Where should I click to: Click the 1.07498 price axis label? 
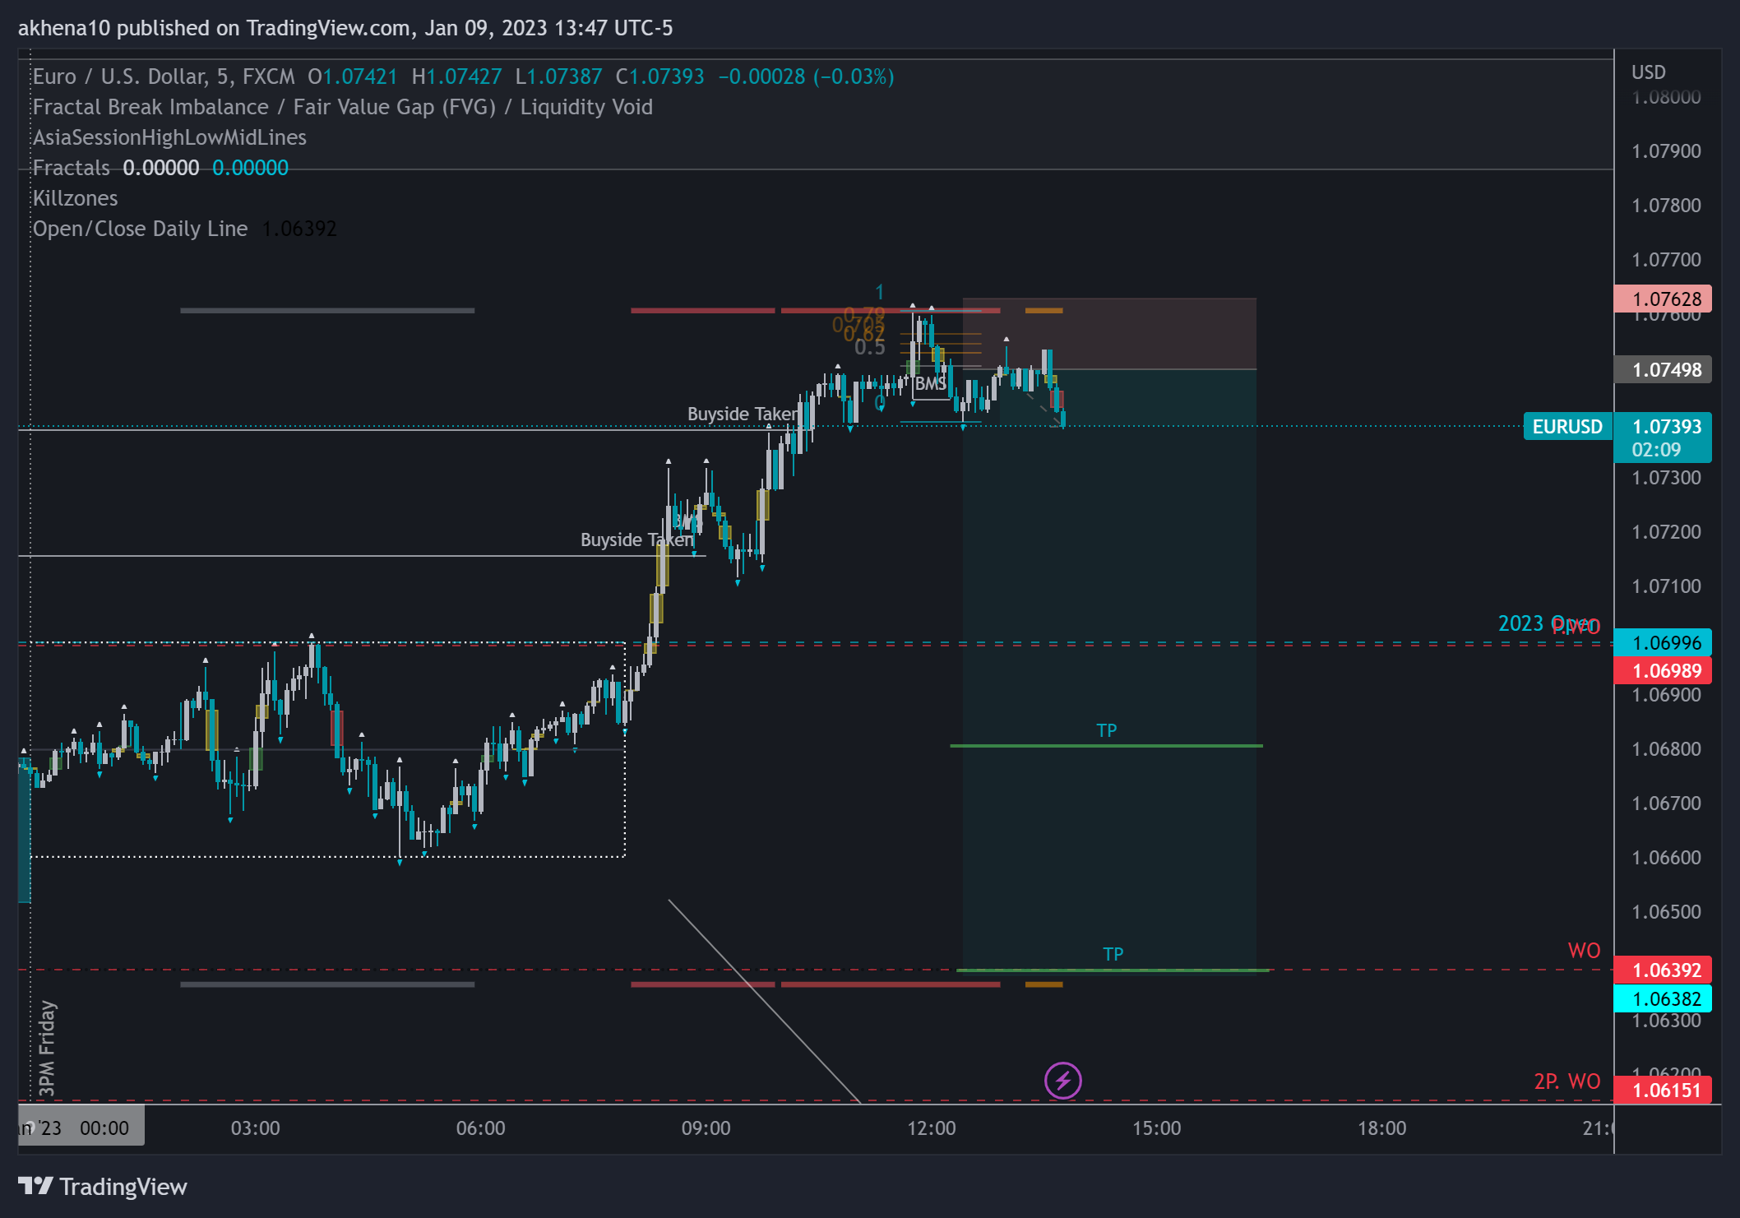pos(1663,370)
